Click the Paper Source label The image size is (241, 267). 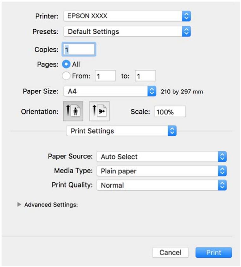coord(70,156)
